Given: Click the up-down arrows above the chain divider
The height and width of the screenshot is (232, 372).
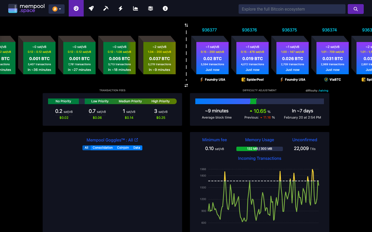Looking at the screenshot, I should tap(186, 25).
